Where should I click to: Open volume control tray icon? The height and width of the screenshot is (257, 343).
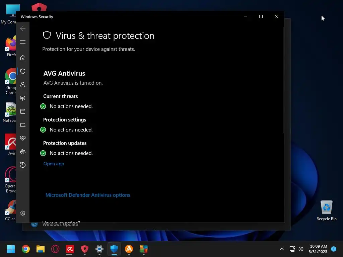coord(300,249)
